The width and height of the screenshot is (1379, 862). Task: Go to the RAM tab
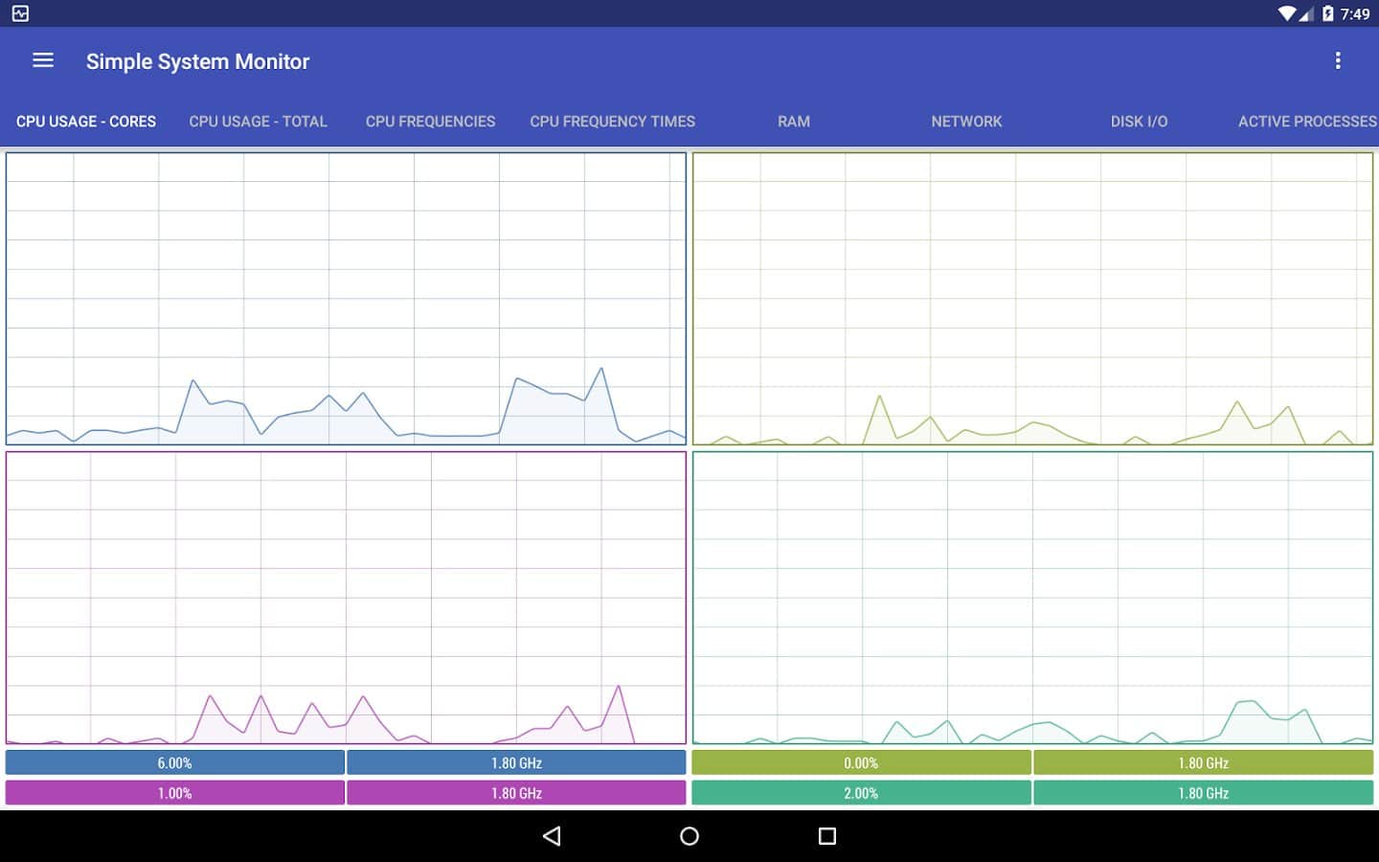(794, 122)
